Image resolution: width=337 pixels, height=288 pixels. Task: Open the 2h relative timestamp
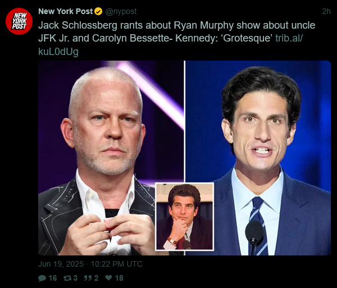click(x=326, y=11)
